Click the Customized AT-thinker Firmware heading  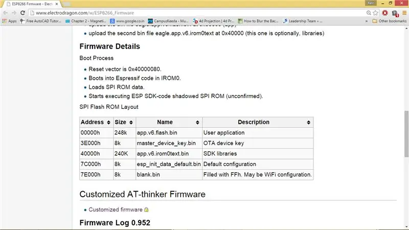click(x=143, y=194)
